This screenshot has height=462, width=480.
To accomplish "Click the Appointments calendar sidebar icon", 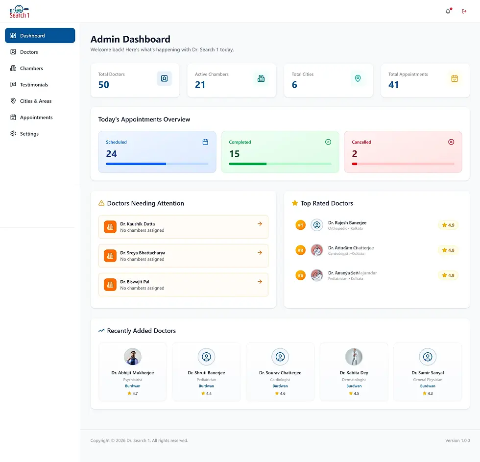I will tap(13, 117).
